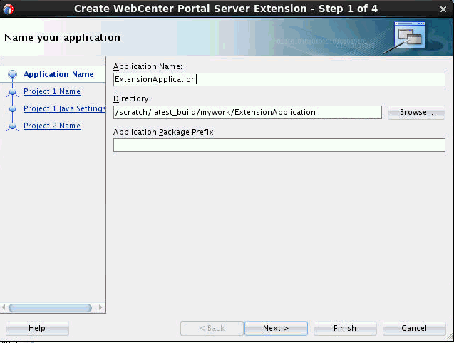This screenshot has width=454, height=343.
Task: Click into the Directory path field
Action: click(x=247, y=112)
